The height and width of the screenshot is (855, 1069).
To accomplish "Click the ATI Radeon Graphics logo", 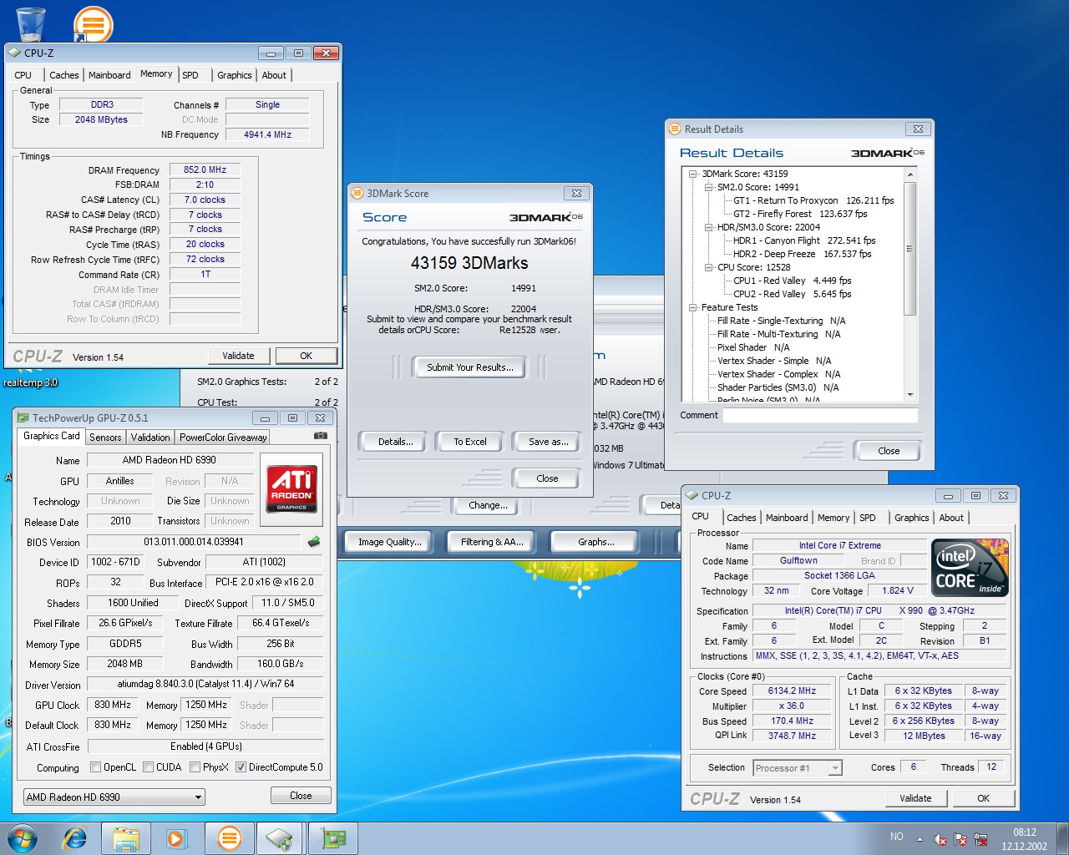I will click(291, 488).
